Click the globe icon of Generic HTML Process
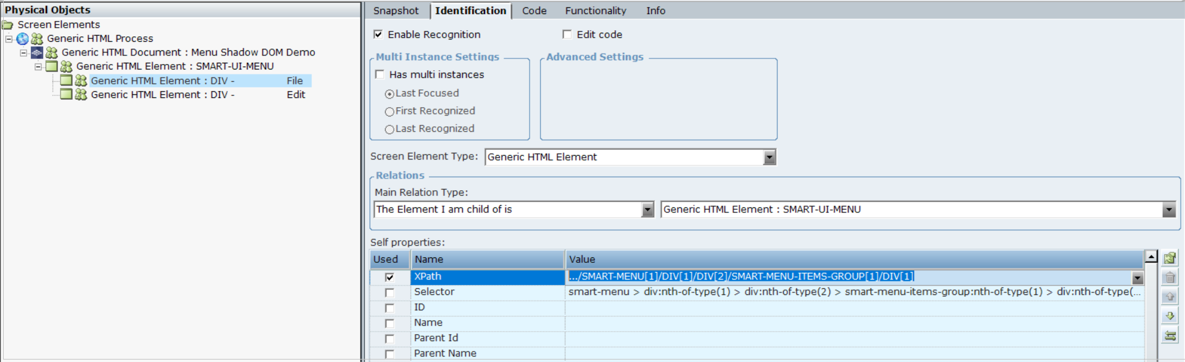Viewport: 1185px width, 362px height. [x=23, y=39]
